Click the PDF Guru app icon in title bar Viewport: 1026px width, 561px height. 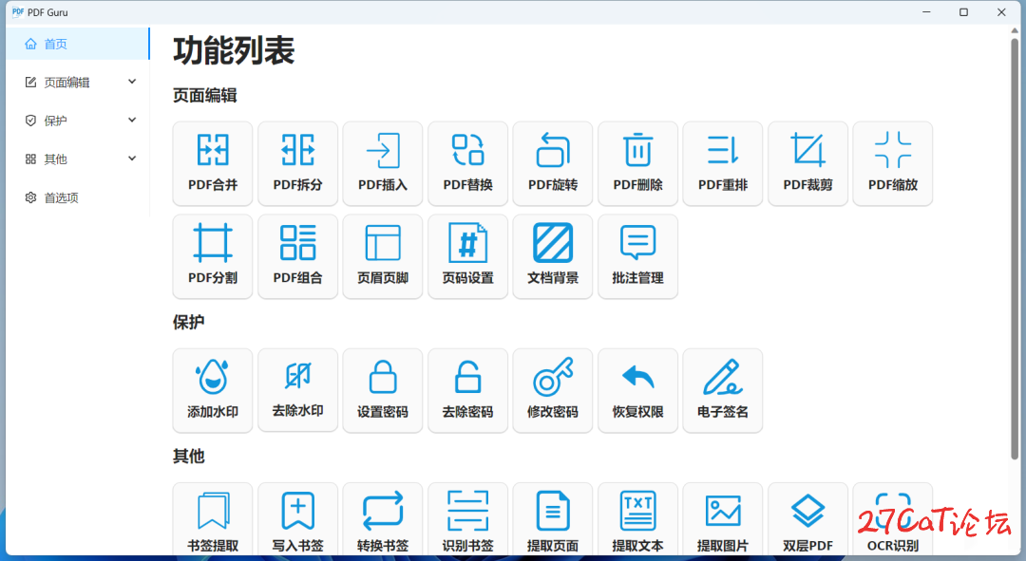[18, 11]
